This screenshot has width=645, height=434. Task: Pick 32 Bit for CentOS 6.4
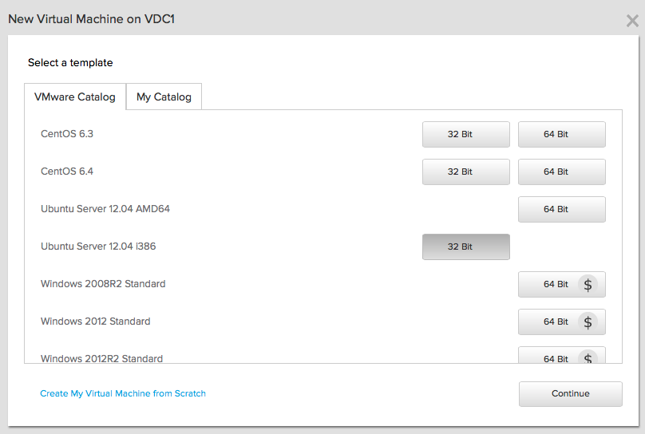pyautogui.click(x=465, y=172)
